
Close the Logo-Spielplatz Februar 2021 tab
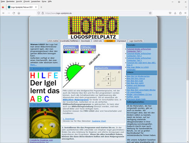pos(36,7)
